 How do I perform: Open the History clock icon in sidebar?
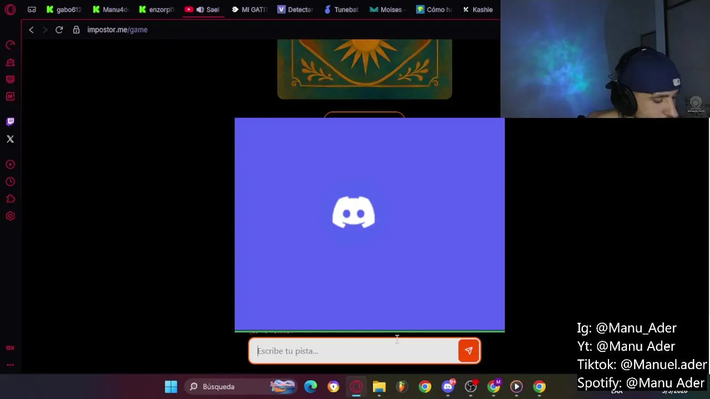(x=10, y=182)
